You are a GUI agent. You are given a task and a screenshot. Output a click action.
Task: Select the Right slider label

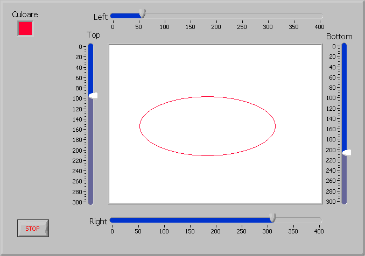click(x=98, y=221)
